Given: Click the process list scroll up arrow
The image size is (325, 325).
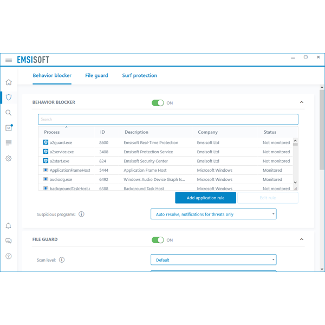Looking at the screenshot, I should [295, 140].
